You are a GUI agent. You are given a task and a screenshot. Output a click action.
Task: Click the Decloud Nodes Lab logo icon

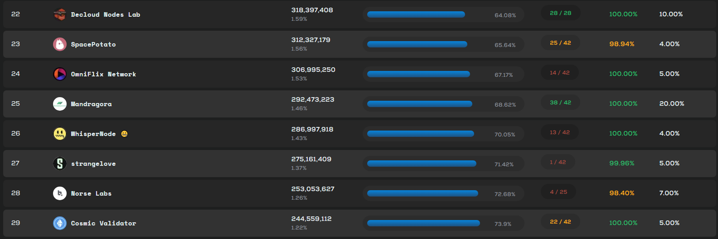[60, 14]
